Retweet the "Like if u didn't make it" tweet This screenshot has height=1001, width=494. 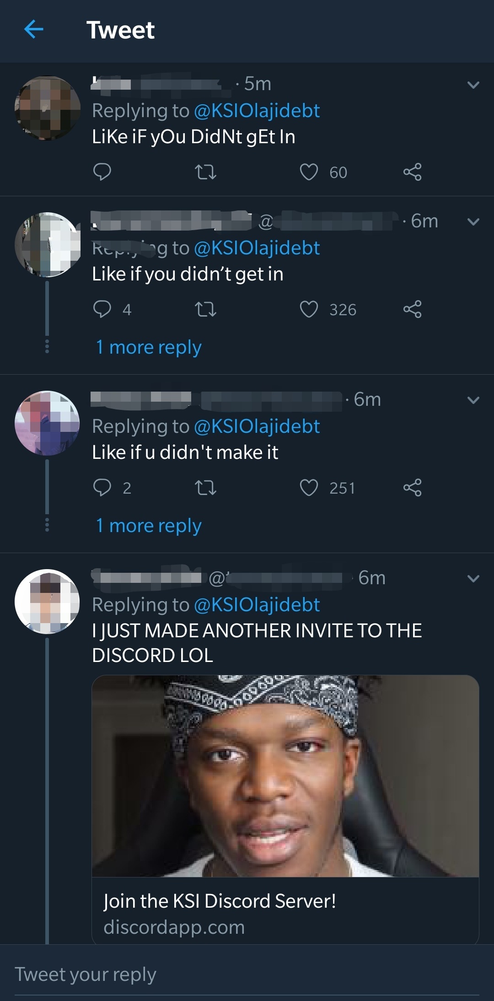(205, 488)
